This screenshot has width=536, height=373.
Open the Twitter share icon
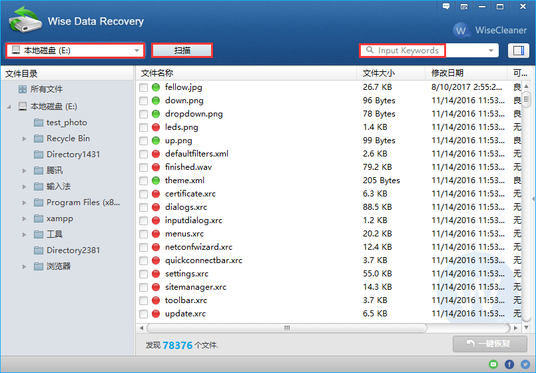[525, 364]
